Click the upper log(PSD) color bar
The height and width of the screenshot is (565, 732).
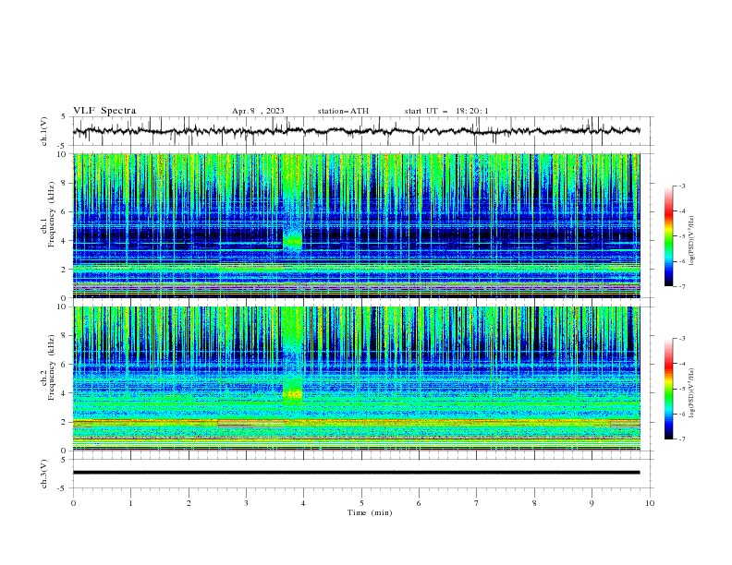[668, 236]
